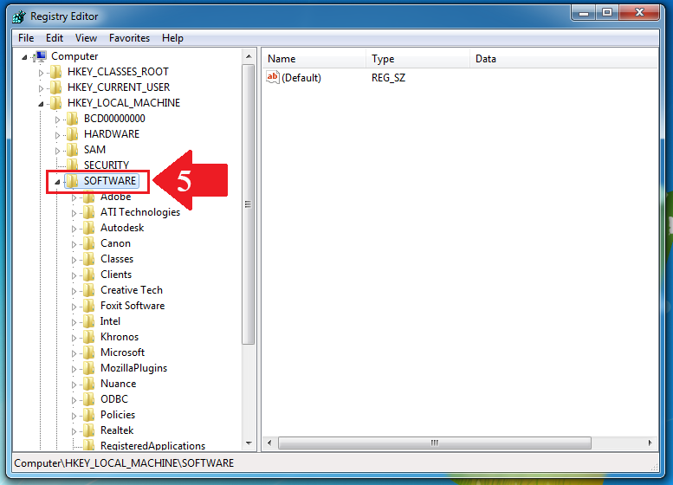
Task: Expand the Realtek key arrow
Action: pyautogui.click(x=74, y=431)
